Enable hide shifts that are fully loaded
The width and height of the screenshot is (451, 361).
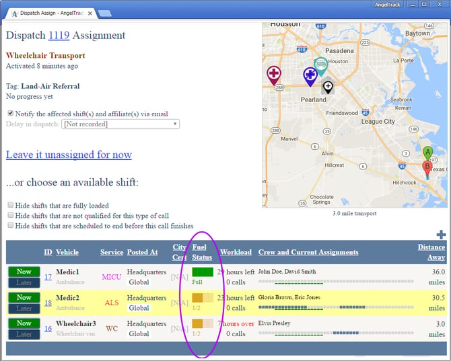(x=11, y=205)
